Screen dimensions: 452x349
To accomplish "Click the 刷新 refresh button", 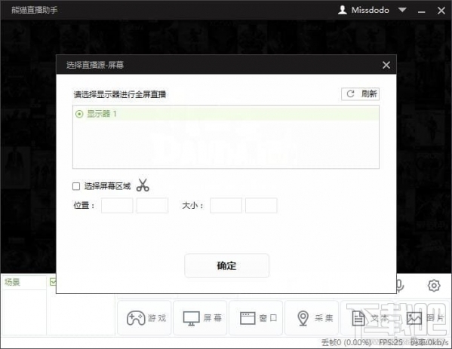I will pos(360,94).
